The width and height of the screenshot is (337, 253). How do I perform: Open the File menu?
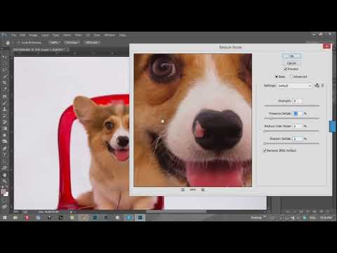tap(13, 35)
